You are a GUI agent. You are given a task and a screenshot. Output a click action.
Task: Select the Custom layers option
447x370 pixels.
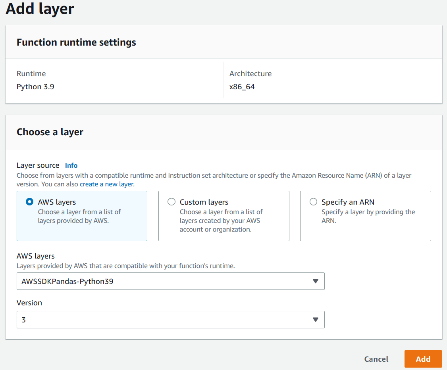click(171, 201)
